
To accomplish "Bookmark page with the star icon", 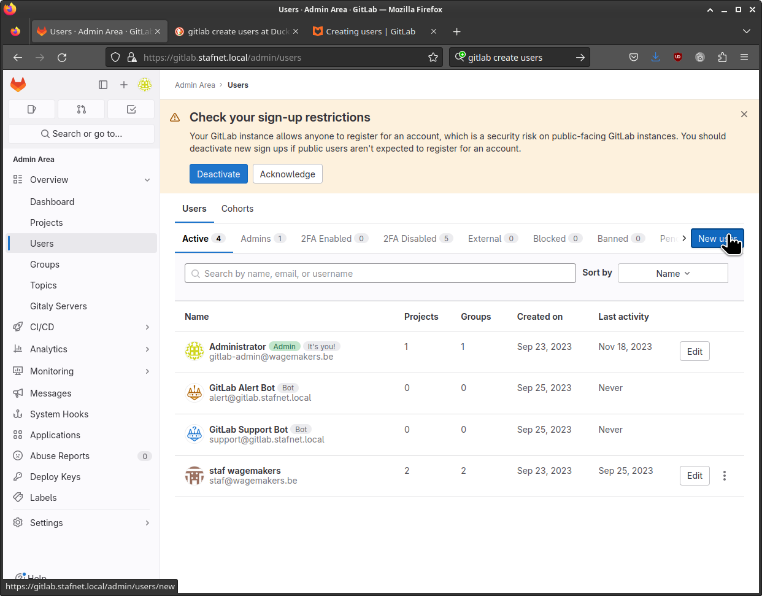I will point(433,57).
